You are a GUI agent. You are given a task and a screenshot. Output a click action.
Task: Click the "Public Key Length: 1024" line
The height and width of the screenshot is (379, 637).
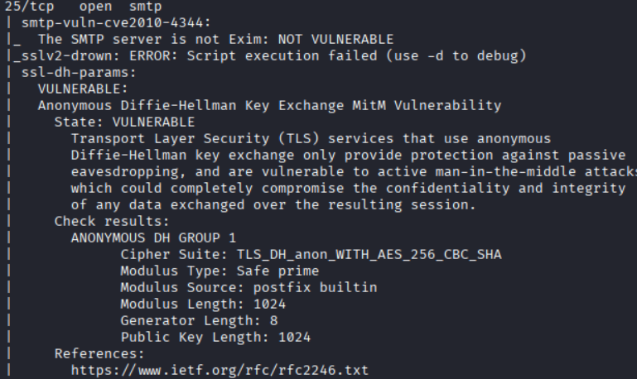[215, 337]
